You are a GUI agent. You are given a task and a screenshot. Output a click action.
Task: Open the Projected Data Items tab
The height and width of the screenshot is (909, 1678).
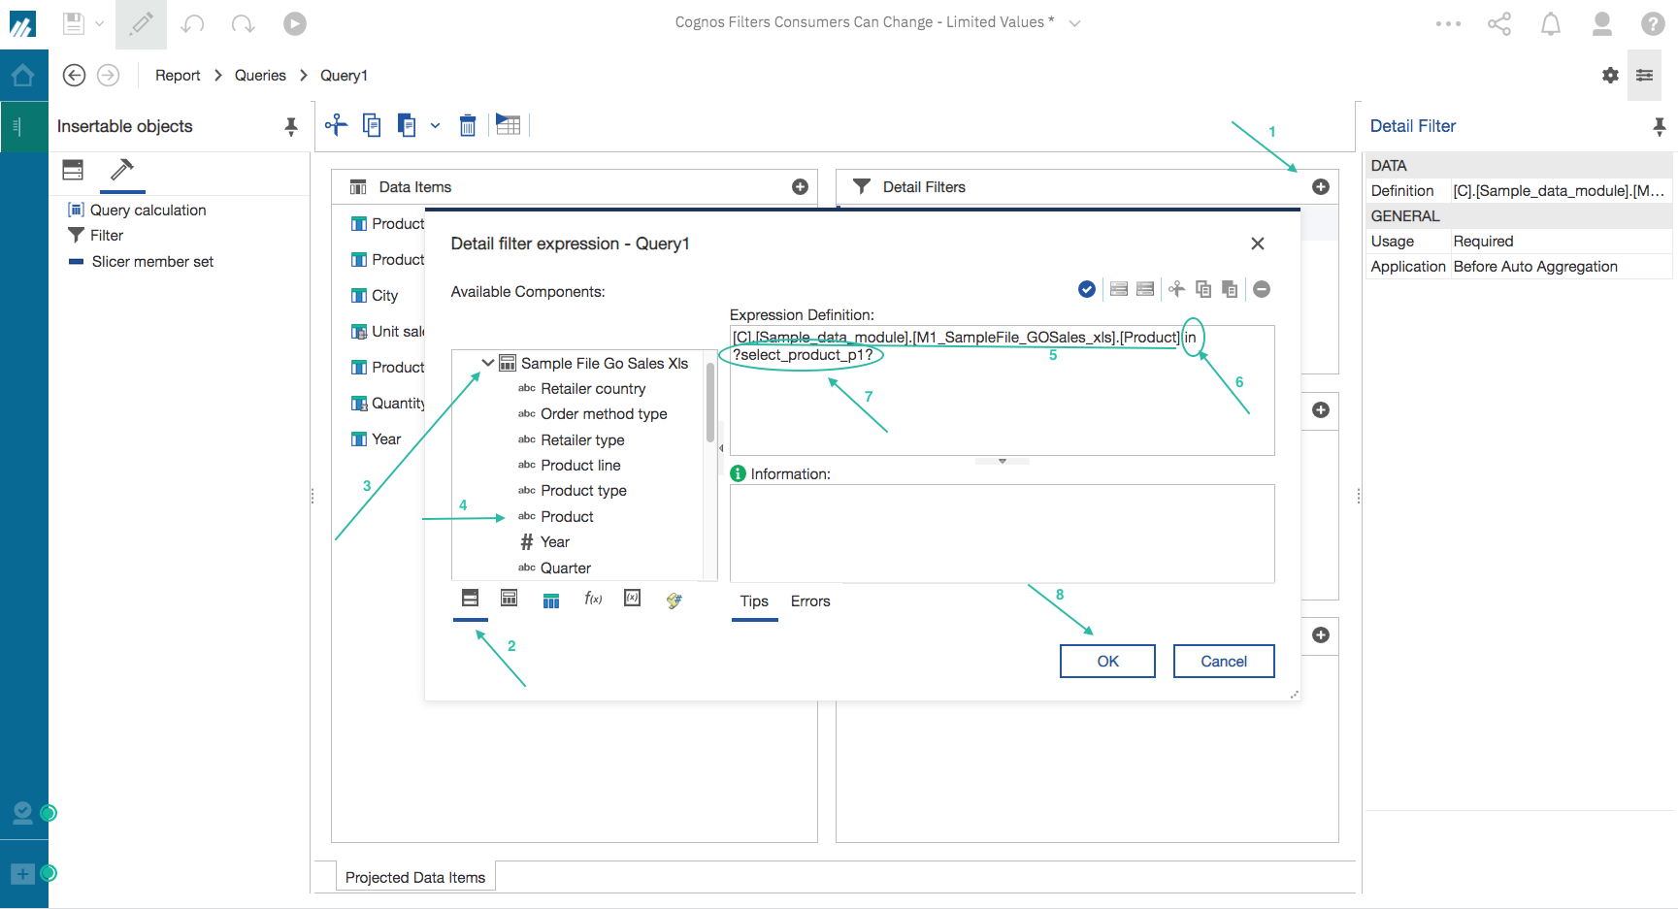pyautogui.click(x=415, y=877)
